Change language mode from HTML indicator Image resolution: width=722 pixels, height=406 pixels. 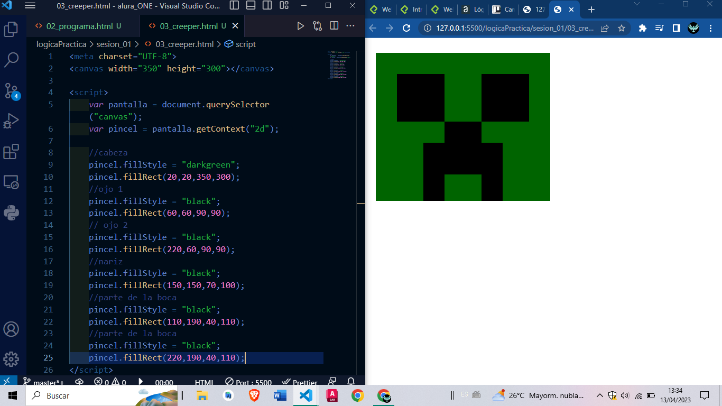tap(204, 383)
